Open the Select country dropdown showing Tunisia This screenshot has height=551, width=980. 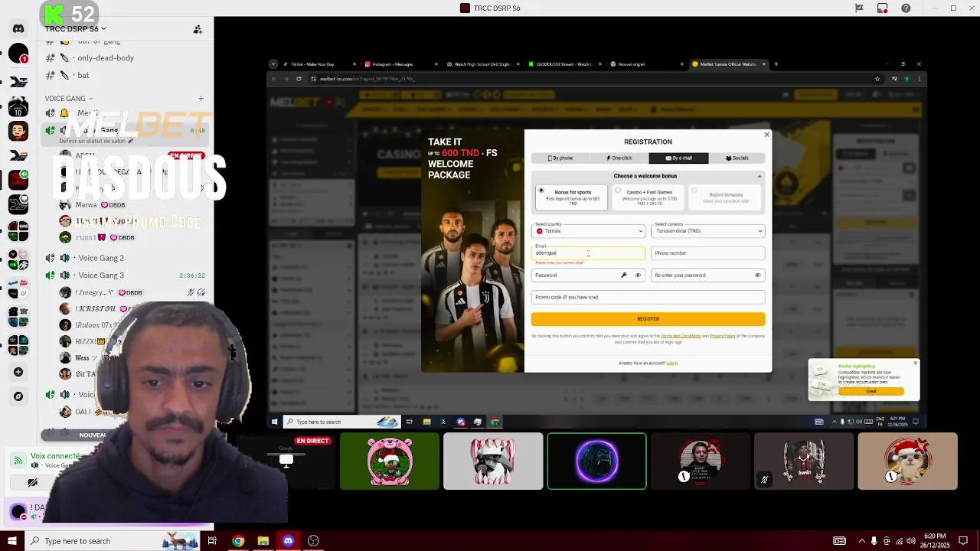pyautogui.click(x=588, y=230)
